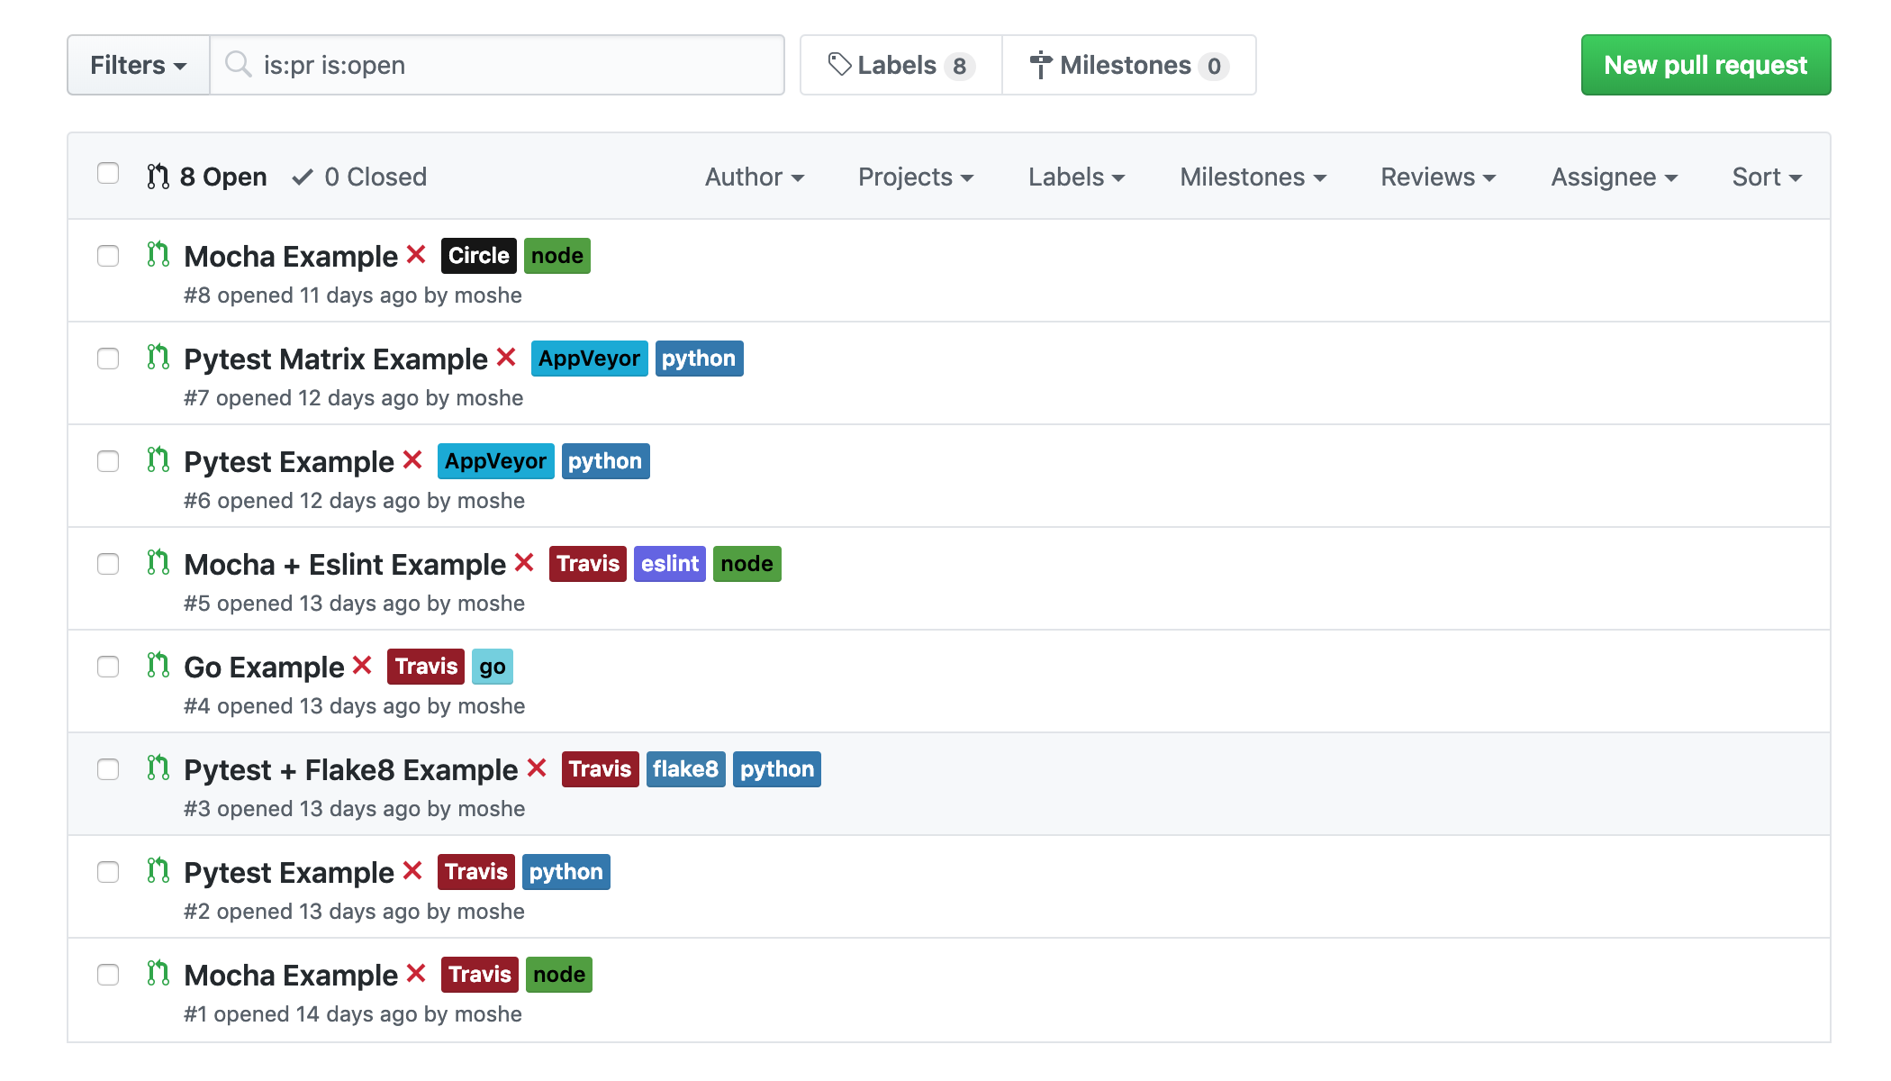Click the red X status icon on Go Example
Viewport: 1891px width, 1081px height.
pos(362,666)
